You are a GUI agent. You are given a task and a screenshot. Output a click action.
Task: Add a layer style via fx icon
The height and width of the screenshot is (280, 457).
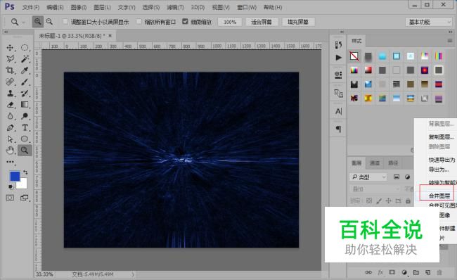(x=380, y=272)
